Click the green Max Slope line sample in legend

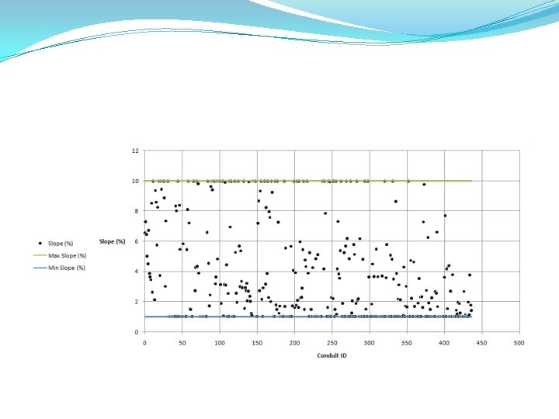pos(40,255)
